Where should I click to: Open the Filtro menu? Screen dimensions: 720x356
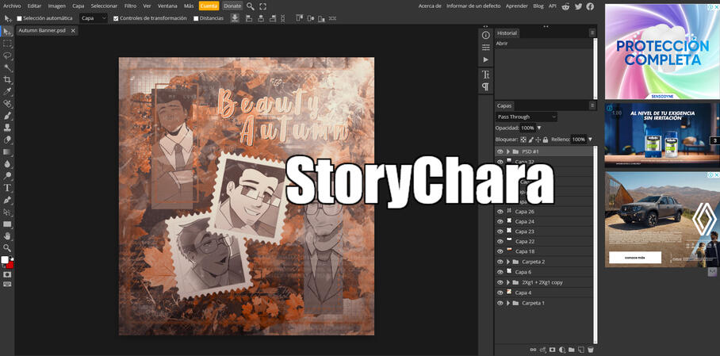tap(130, 6)
